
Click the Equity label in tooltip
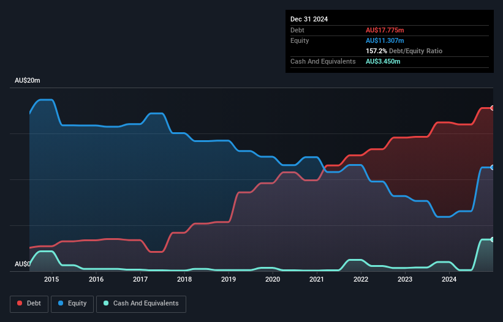tap(300, 40)
